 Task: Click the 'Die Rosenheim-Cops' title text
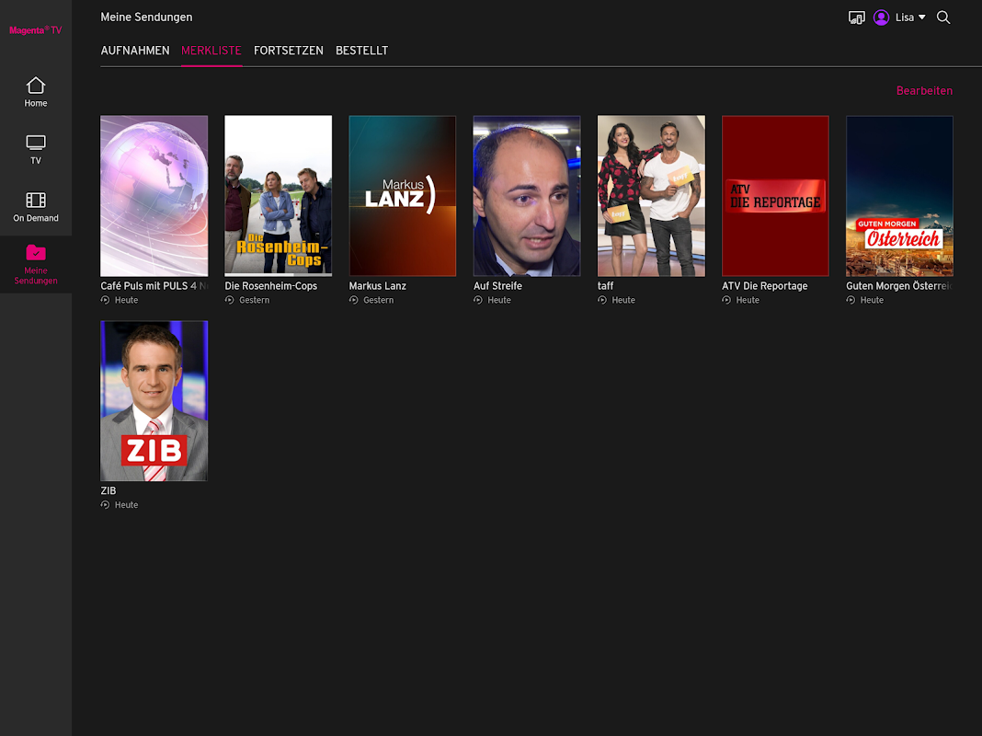click(271, 285)
